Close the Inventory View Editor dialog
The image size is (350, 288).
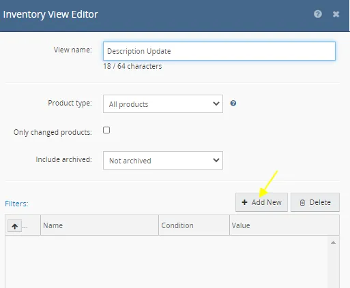336,14
